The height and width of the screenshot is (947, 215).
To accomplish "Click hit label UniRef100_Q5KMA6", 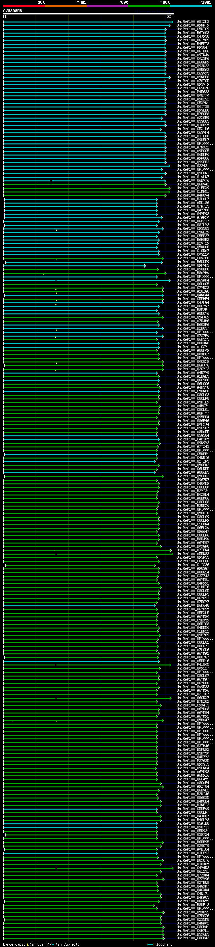I will coord(193,247).
